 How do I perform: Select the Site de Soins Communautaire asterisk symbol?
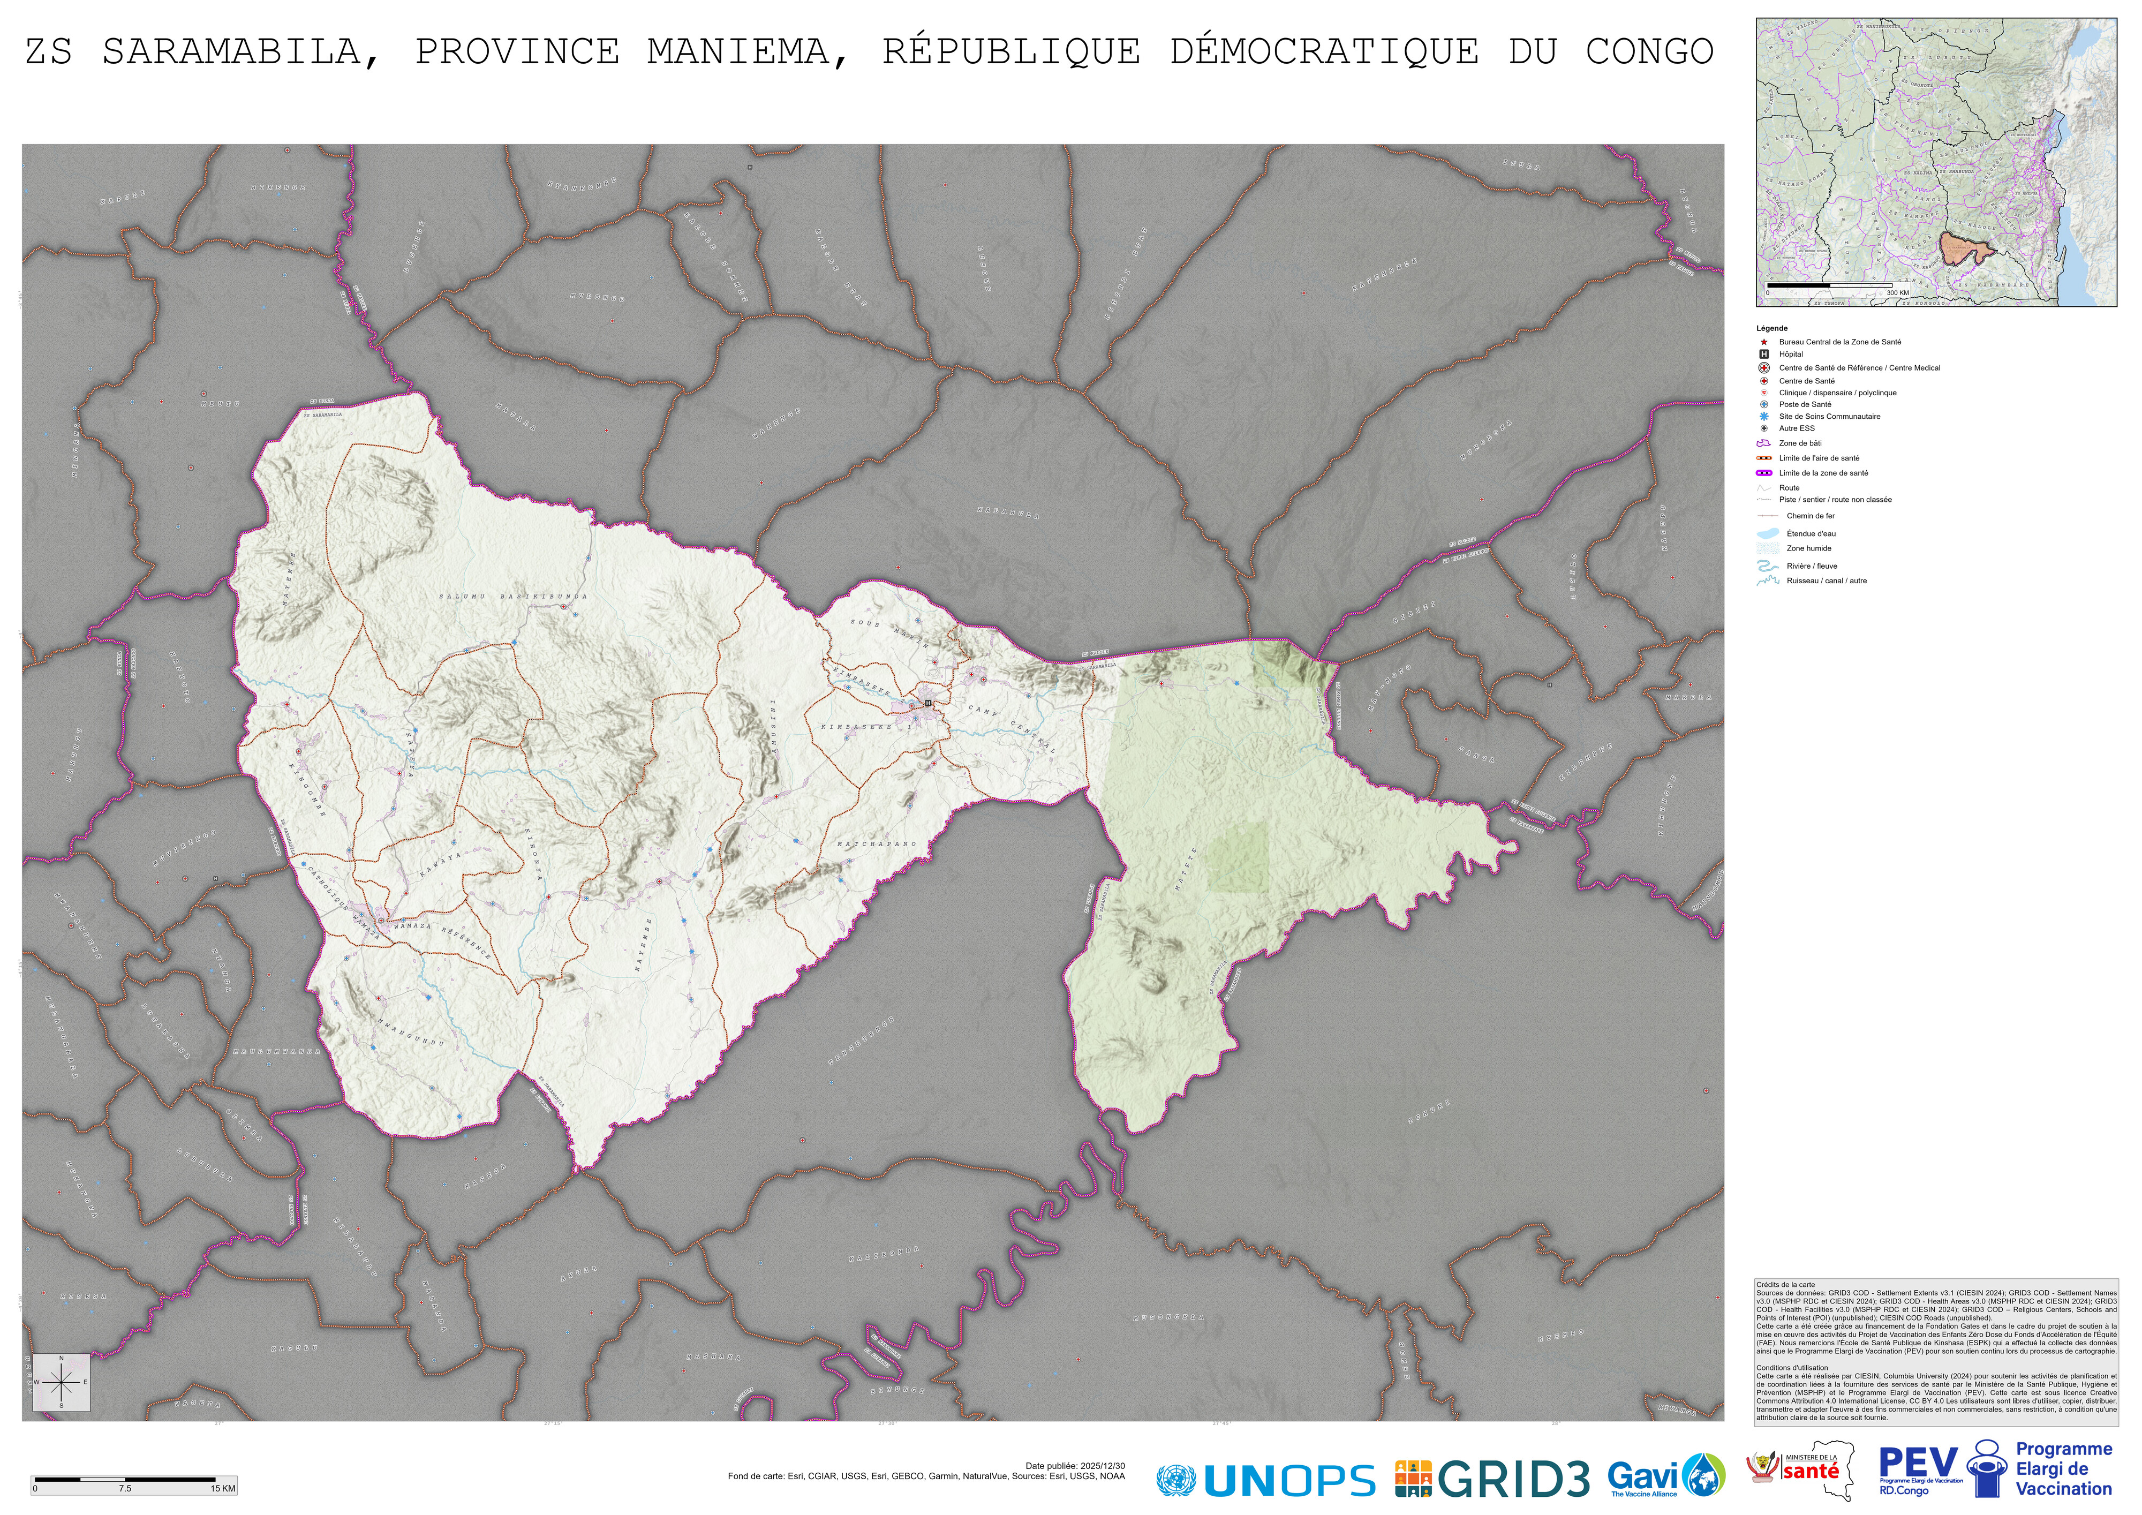(1764, 417)
